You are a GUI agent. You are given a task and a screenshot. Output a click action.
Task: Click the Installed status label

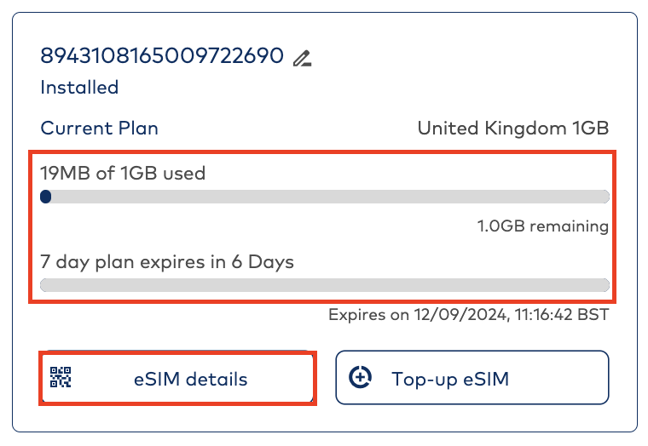pyautogui.click(x=79, y=87)
